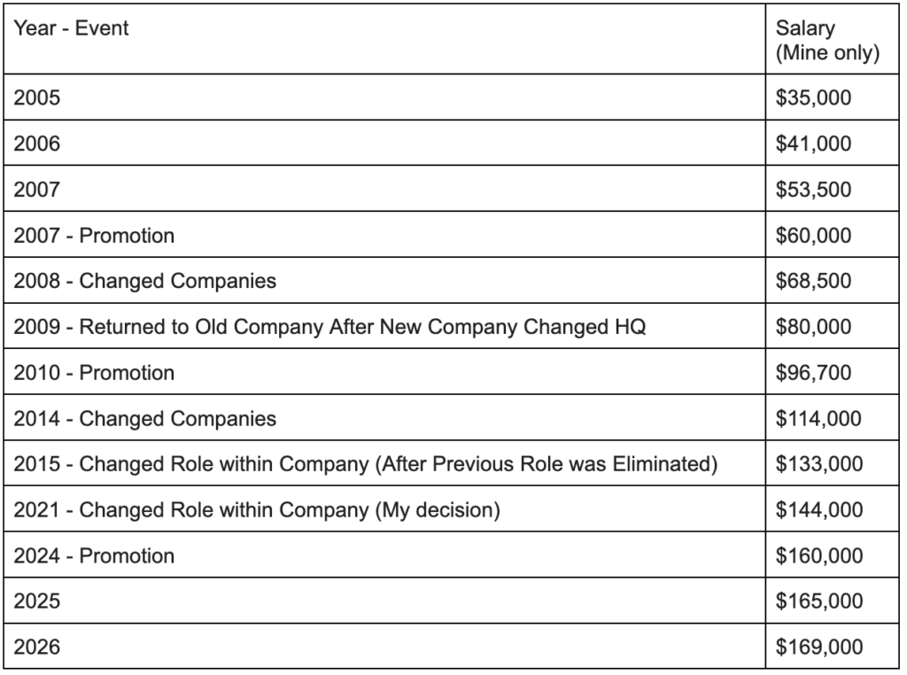907x675 pixels.
Task: Select '2014 - Changed Companies' cell
Action: click(384, 417)
